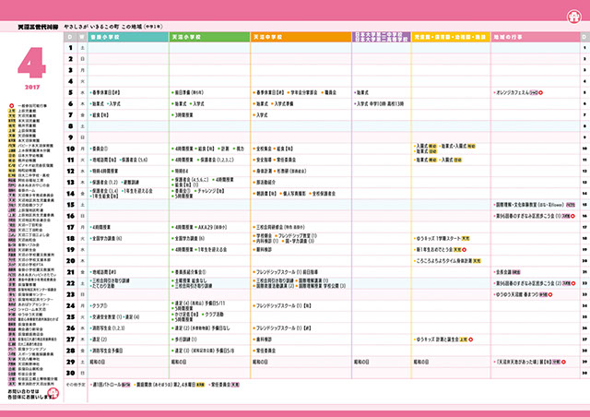590x417 pixels.
Task: Click the 入学式 entry on day 7 in 天沼中学校
Action: click(x=260, y=115)
